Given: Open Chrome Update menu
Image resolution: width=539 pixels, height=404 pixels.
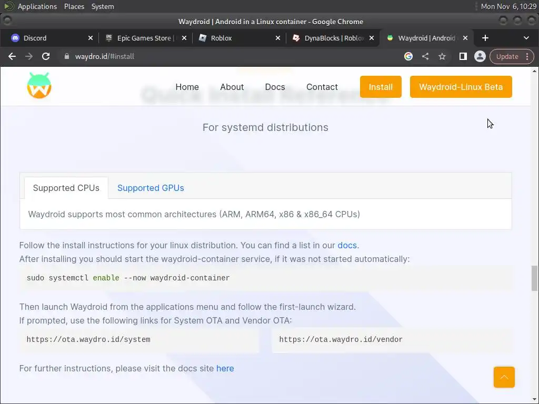Looking at the screenshot, I should point(512,56).
